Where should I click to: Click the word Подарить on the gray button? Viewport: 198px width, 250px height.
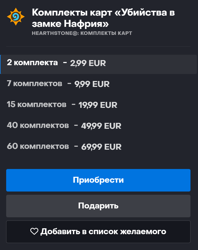point(98,206)
